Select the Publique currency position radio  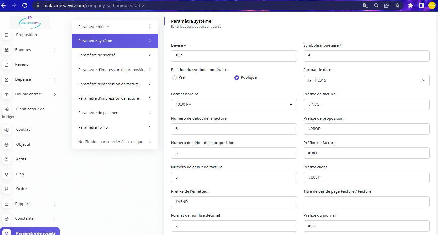[x=237, y=78]
